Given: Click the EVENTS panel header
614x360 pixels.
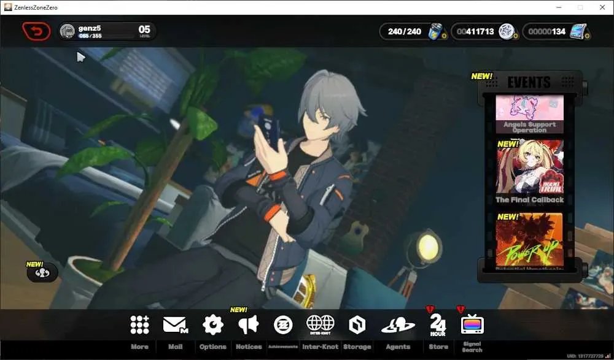Looking at the screenshot, I should coord(529,82).
